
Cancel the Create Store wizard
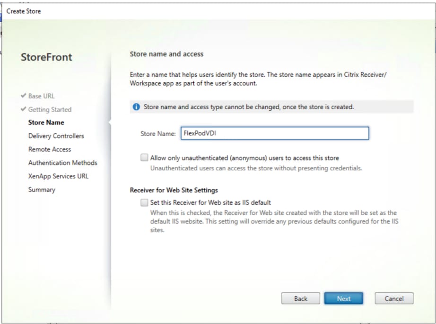tap(394, 298)
